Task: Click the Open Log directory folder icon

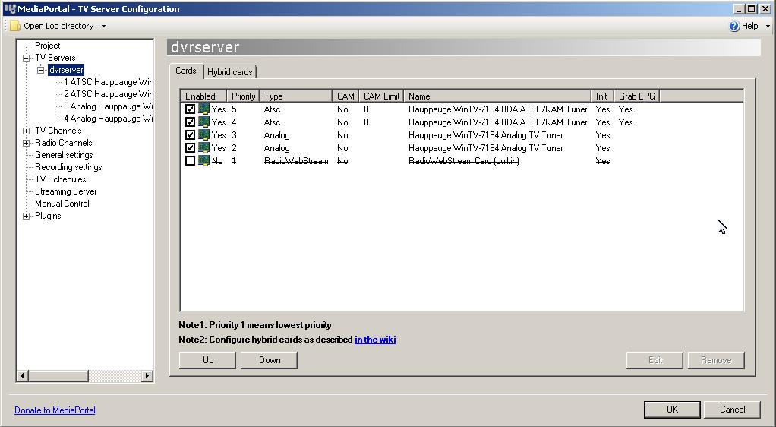Action: 14,26
